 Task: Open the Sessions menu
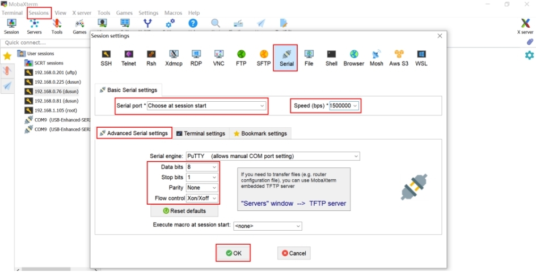pos(39,12)
